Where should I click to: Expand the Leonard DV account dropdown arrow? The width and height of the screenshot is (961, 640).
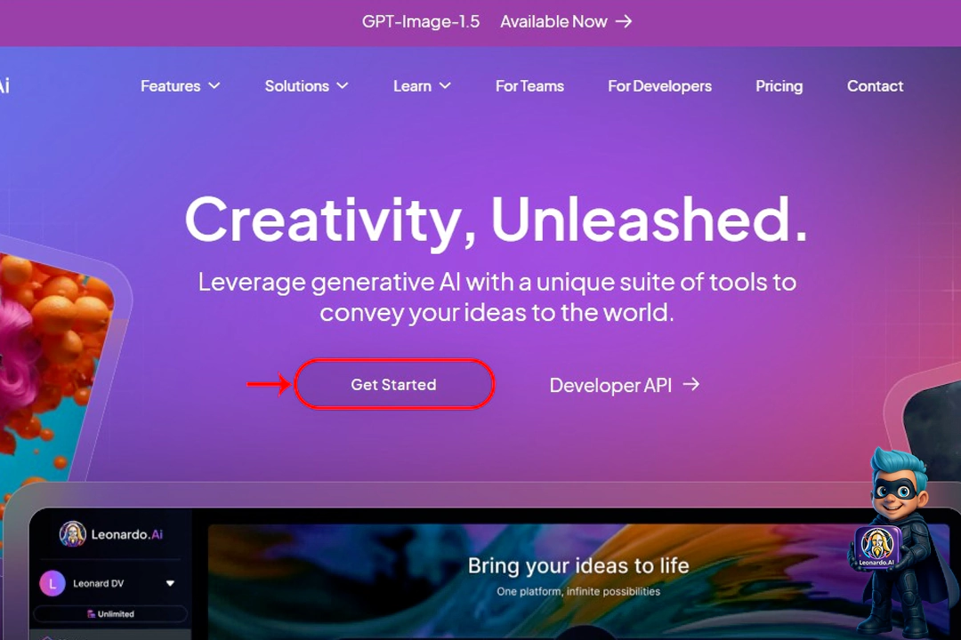[x=170, y=584]
